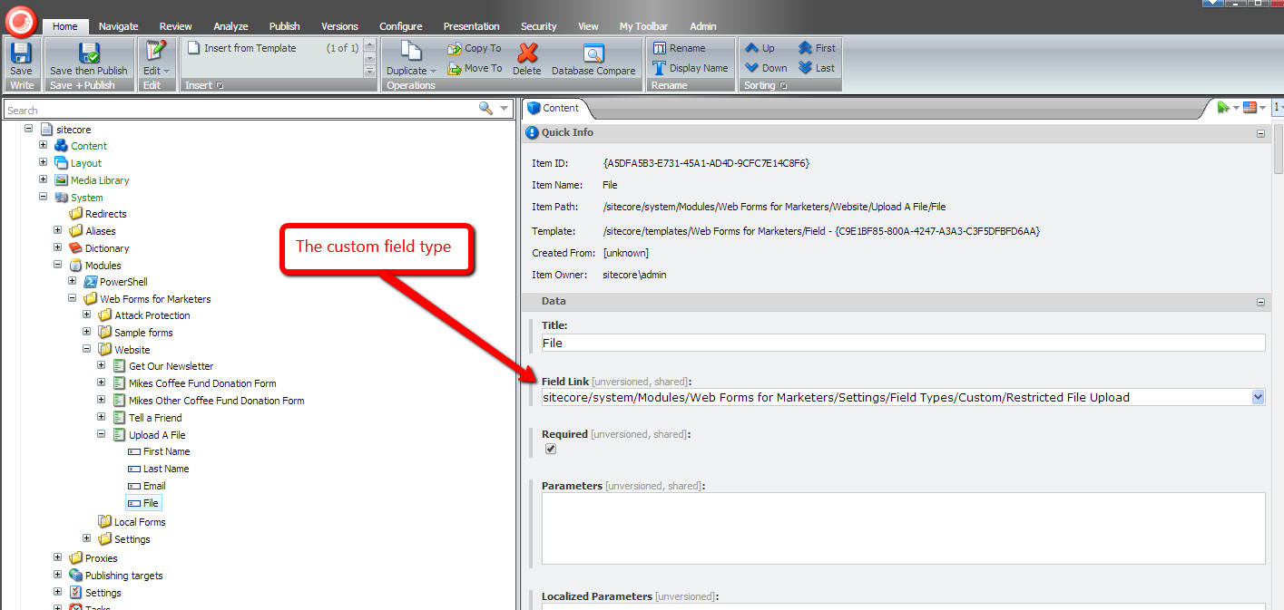
Task: Uncheck the Required checkbox
Action: pos(551,449)
